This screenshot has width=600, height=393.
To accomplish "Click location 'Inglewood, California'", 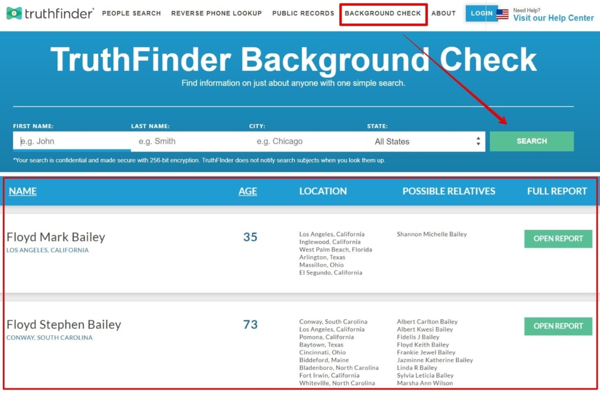I will point(330,242).
